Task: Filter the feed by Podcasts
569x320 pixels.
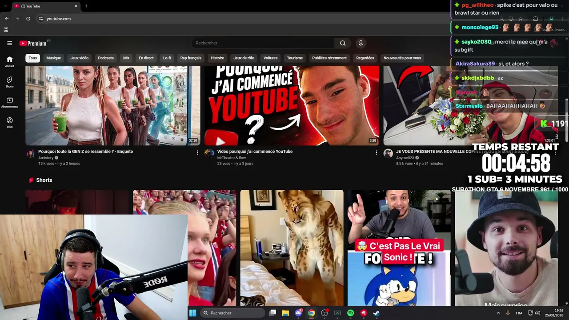Action: [106, 58]
